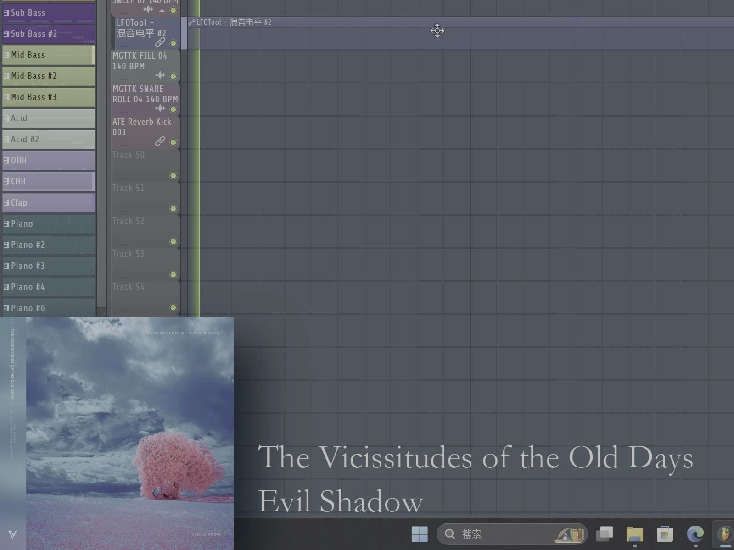Click the pattern icon beside Clap
Image resolution: width=734 pixels, height=550 pixels.
coord(6,203)
